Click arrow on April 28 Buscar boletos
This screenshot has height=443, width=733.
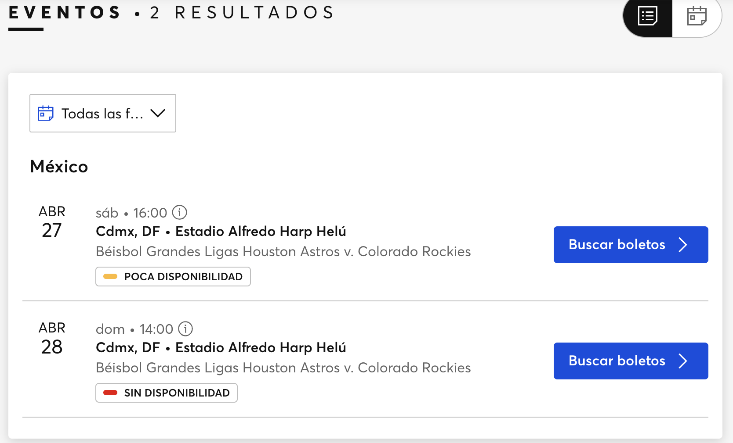(x=682, y=361)
